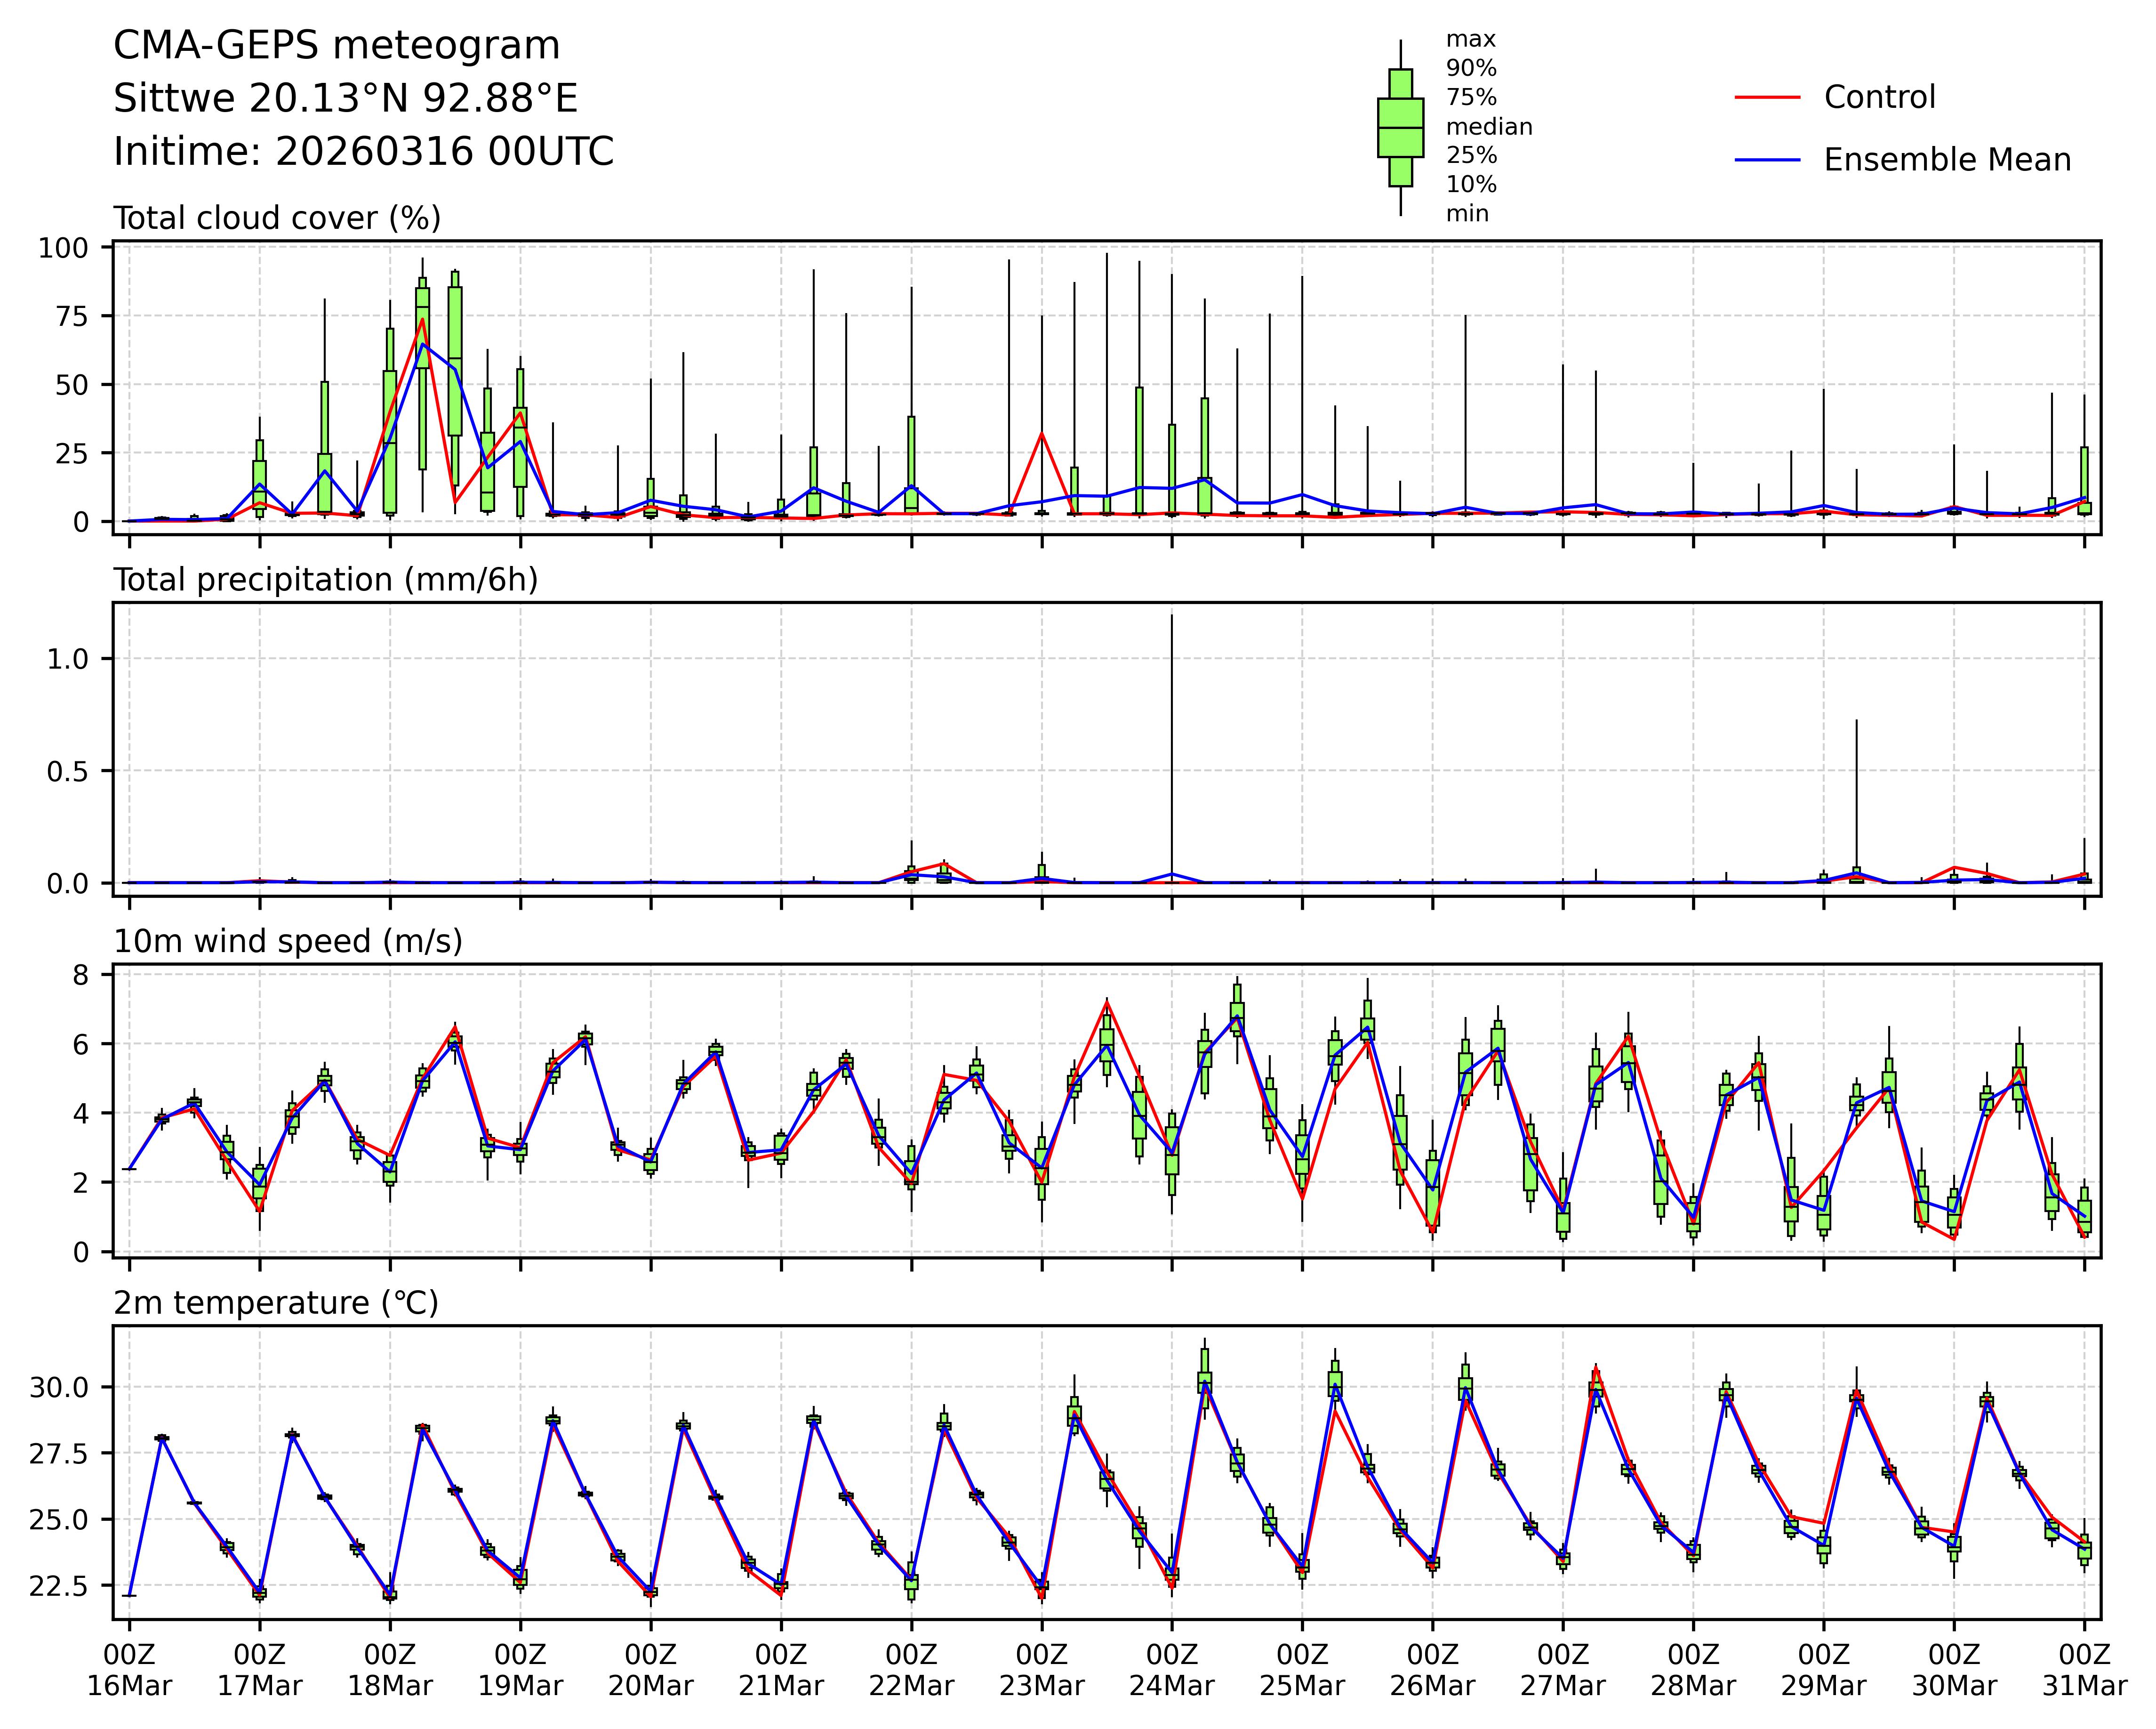
Task: Click the 'Initime: 20260316 00UTC' text
Action: point(363,152)
